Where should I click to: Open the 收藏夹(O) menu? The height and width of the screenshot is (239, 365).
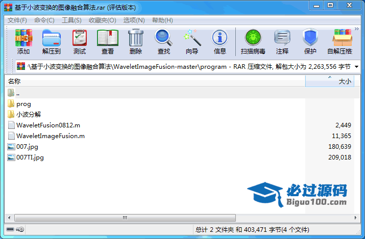pyautogui.click(x=103, y=20)
